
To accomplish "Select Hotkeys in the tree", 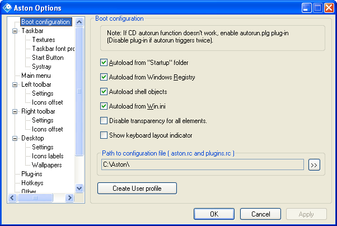I will [32, 183].
